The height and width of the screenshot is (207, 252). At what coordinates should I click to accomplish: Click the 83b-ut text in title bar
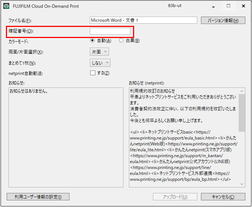pos(175,6)
